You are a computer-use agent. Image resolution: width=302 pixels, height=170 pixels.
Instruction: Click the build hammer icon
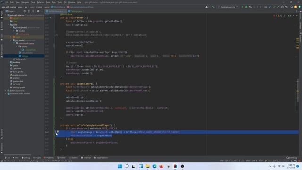pos(213,7)
